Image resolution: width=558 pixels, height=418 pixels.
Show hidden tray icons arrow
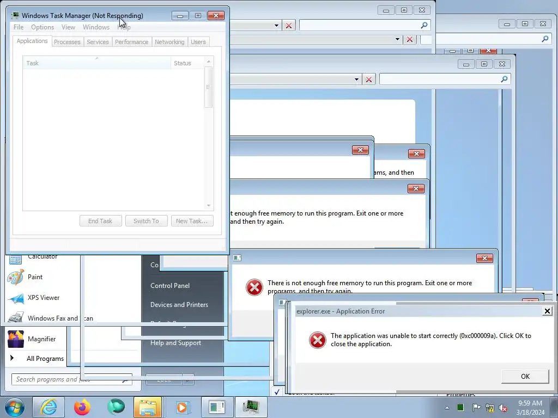447,408
